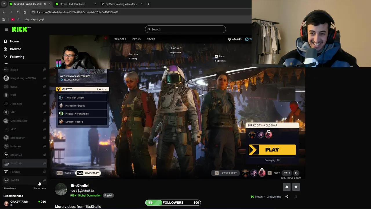Click the browser back arrow

pos(4,12)
